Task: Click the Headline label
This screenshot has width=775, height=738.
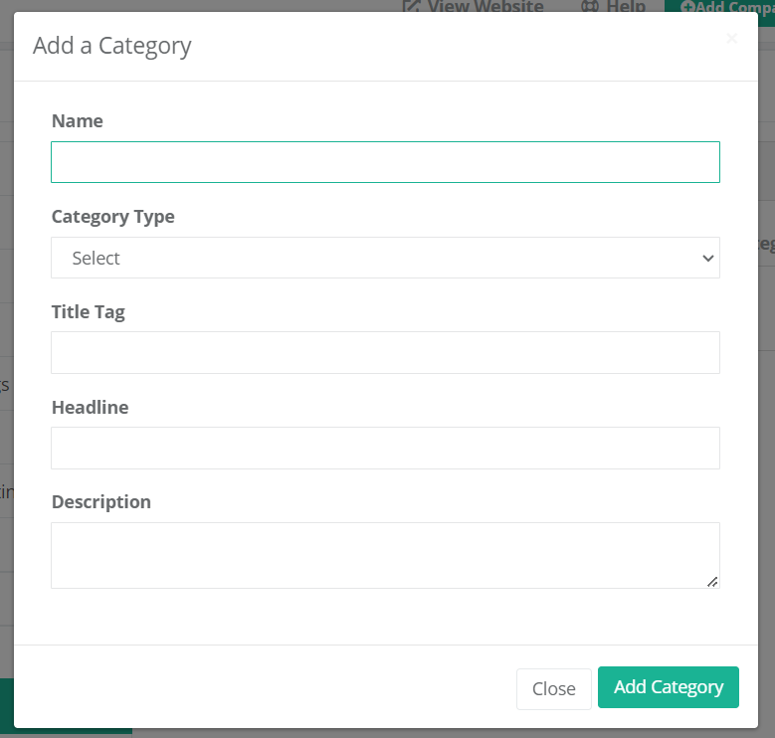Action: (91, 407)
